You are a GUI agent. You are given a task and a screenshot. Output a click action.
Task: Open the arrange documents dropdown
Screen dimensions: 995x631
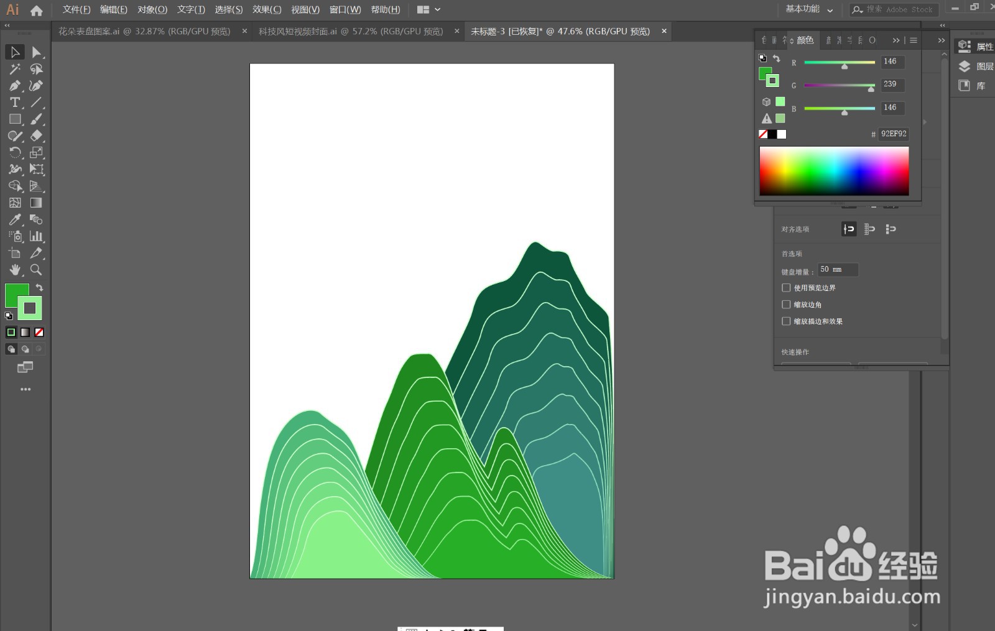coord(429,9)
